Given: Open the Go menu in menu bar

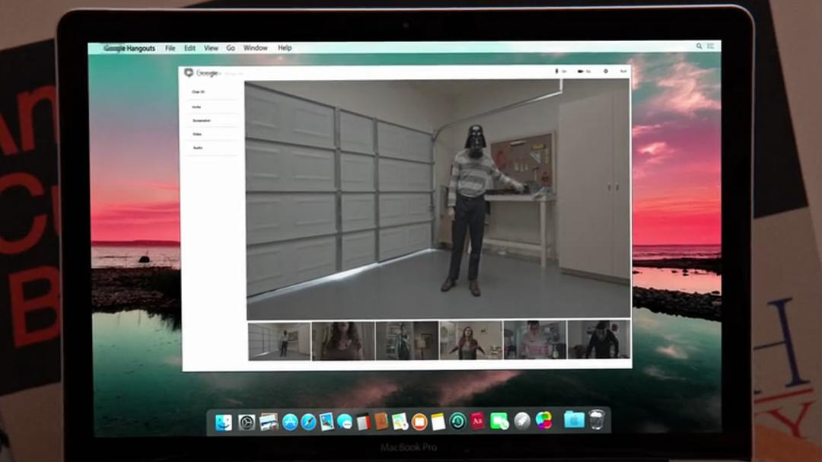Looking at the screenshot, I should pos(231,48).
